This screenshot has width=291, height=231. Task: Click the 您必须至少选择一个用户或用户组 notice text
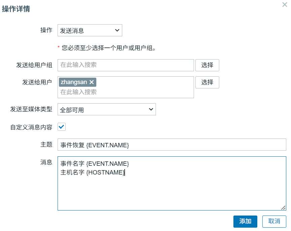click(109, 48)
